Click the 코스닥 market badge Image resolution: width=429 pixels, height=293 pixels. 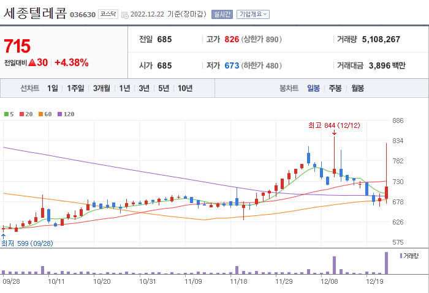[108, 14]
